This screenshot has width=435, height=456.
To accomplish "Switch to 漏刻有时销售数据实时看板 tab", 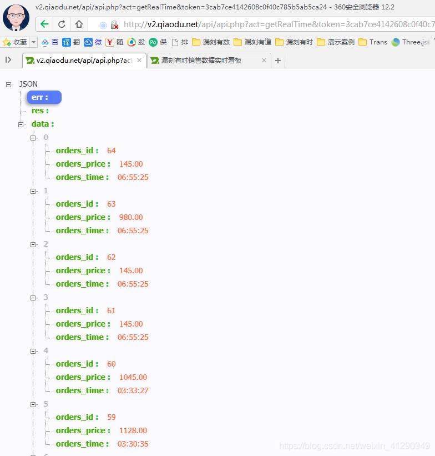I will click(x=209, y=61).
